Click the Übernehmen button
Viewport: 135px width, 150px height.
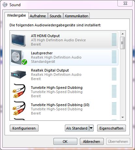point(118,142)
